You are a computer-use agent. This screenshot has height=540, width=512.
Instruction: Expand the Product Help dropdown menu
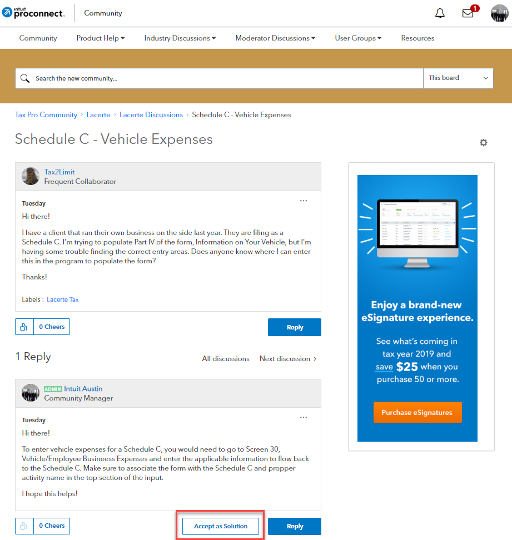[x=100, y=38]
